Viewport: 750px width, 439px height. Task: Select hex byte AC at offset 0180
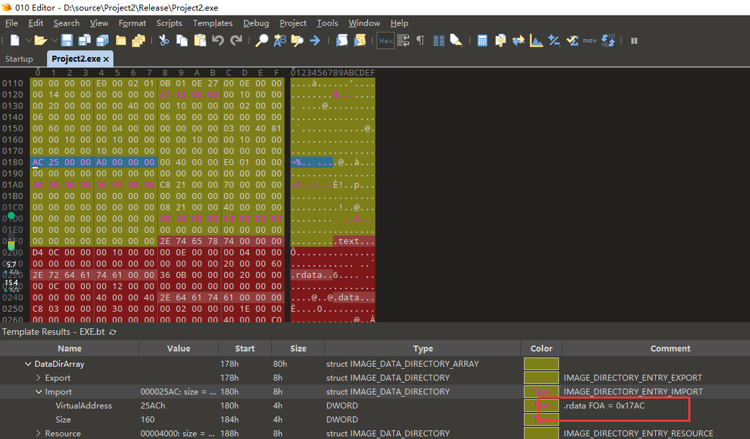click(38, 162)
